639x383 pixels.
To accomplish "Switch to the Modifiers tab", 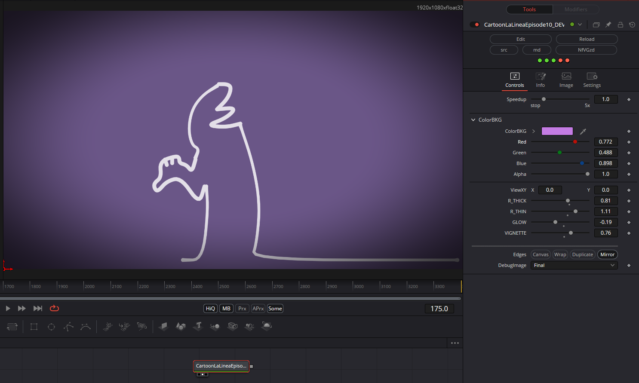I will pos(576,9).
